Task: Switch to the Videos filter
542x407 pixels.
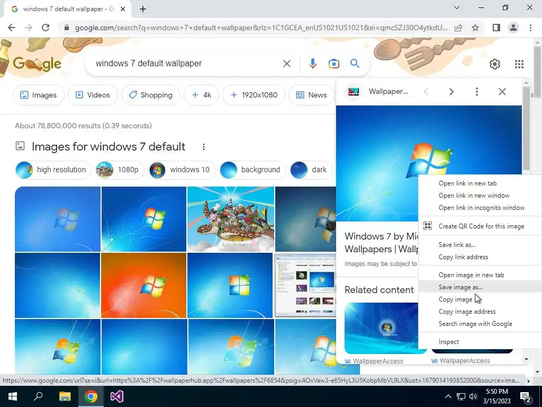Action: coord(93,95)
